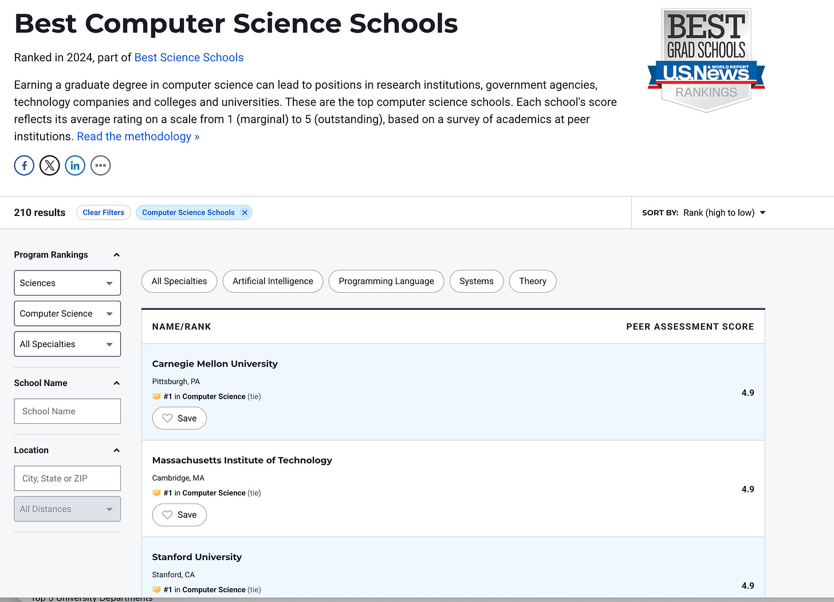
Task: Open the All Specialties sidebar dropdown
Action: coord(68,344)
